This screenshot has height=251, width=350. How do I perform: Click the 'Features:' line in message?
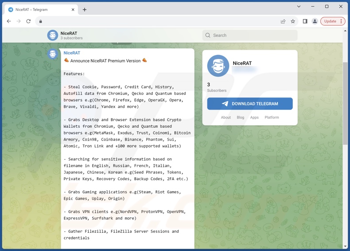tap(74, 74)
